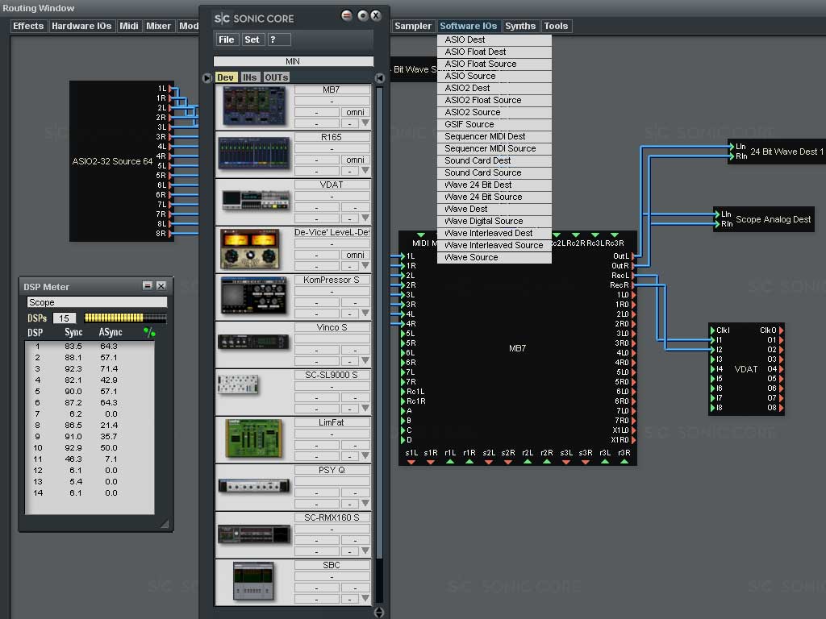
Task: Open the Effects menu
Action: pyautogui.click(x=28, y=26)
